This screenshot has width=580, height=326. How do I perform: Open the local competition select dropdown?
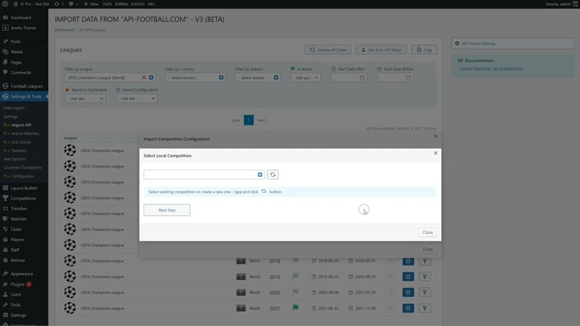tap(204, 175)
